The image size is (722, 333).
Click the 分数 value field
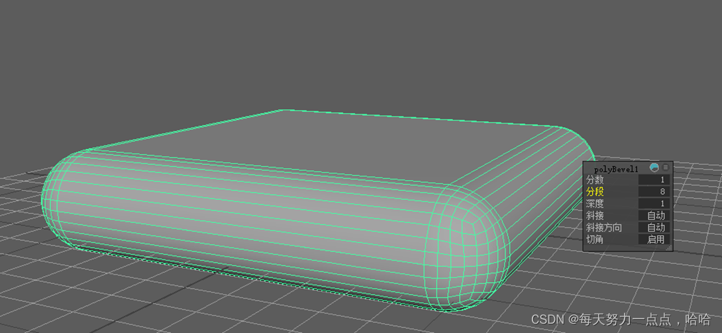click(654, 180)
